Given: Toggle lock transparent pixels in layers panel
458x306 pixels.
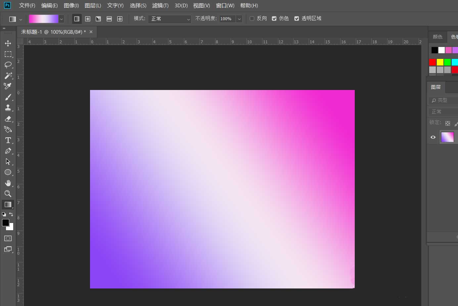Looking at the screenshot, I should point(448,123).
